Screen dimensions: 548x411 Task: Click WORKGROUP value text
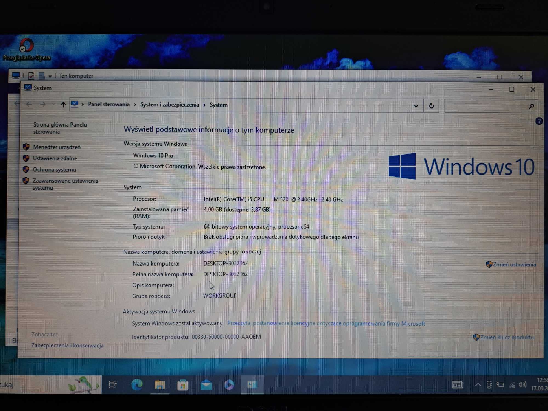pyautogui.click(x=220, y=296)
